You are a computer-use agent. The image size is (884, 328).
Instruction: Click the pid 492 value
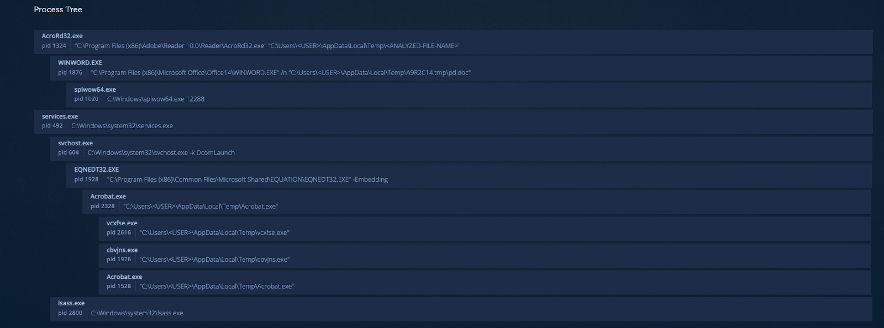pyautogui.click(x=52, y=126)
